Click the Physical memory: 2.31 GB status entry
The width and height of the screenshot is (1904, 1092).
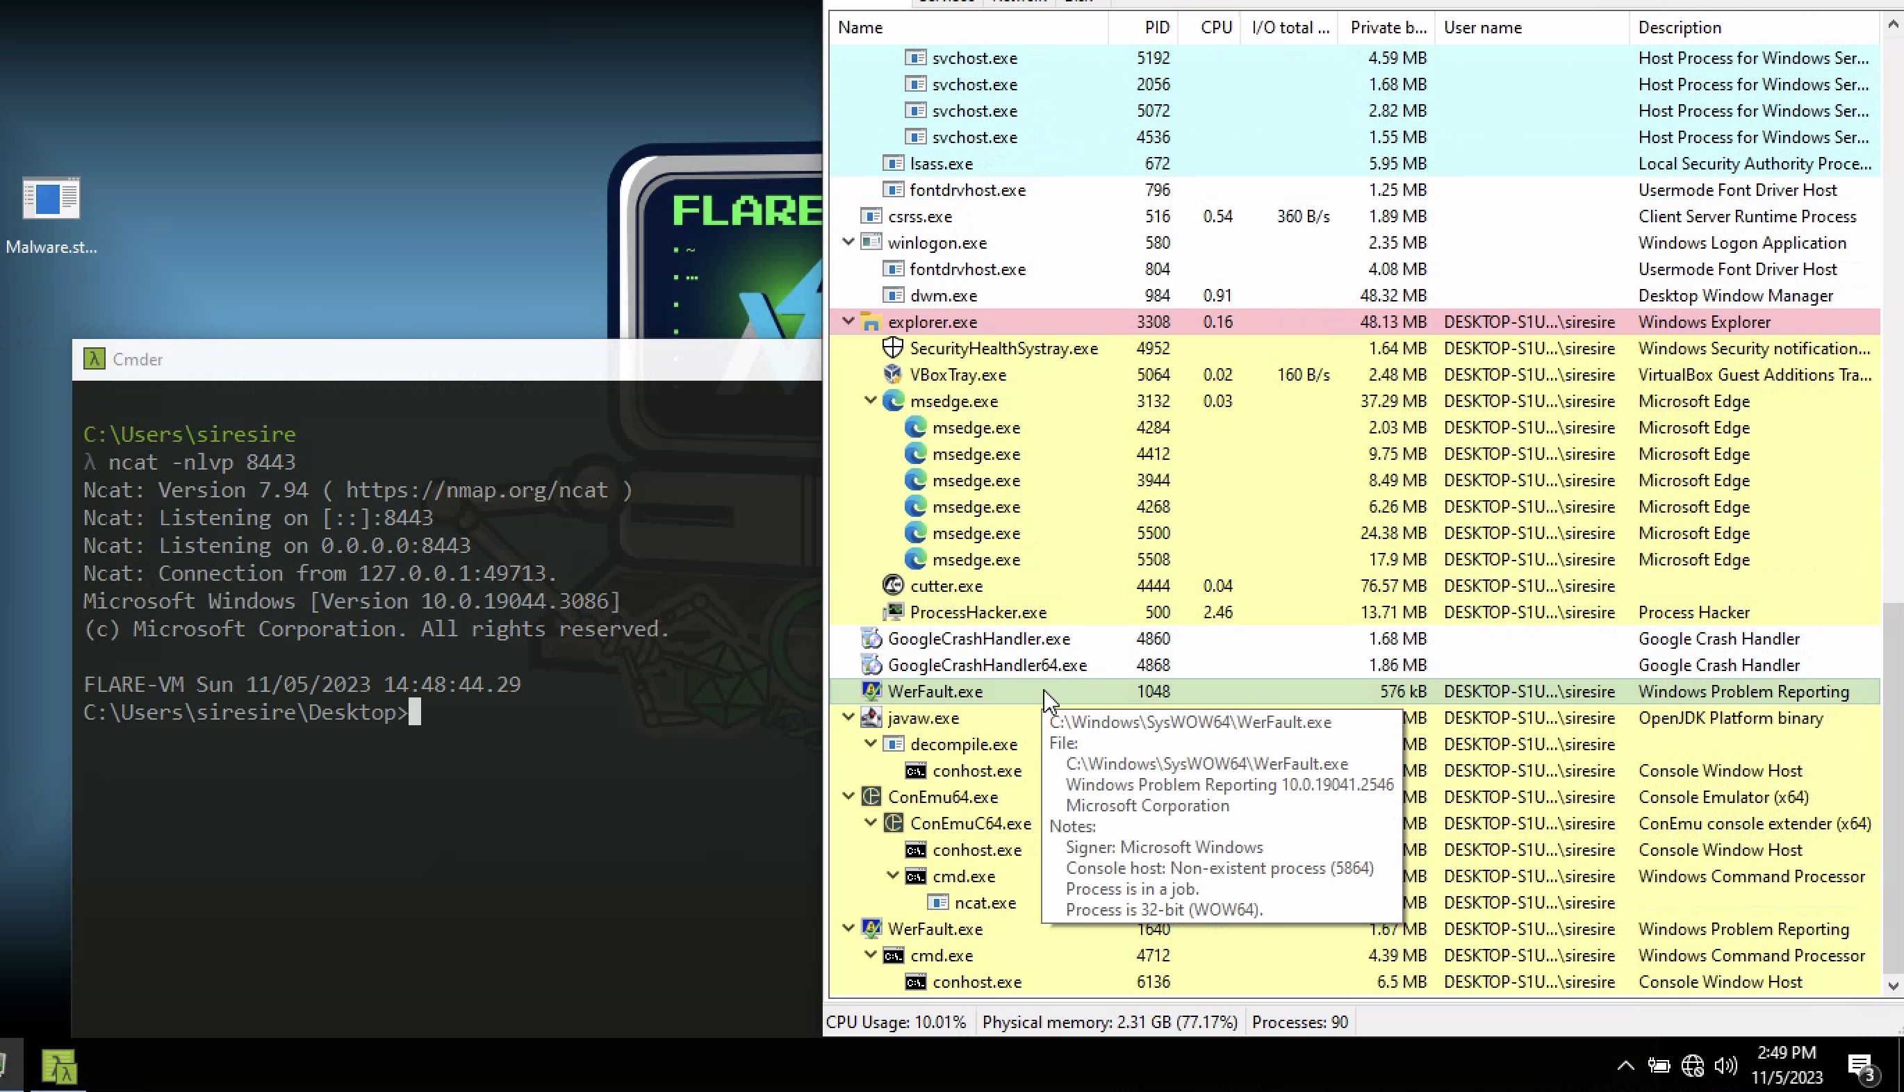1110,1023
